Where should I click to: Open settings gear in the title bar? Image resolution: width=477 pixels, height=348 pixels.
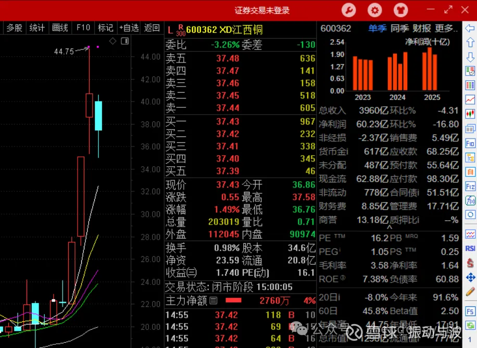375,10
